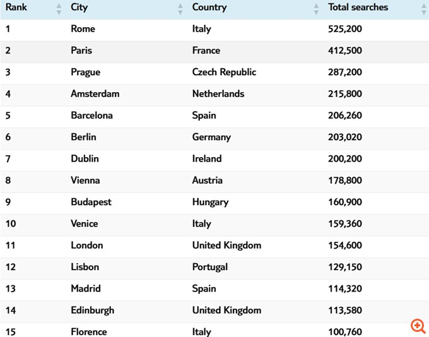Select the Rome city cell
This screenshot has width=429, height=337.
[83, 29]
